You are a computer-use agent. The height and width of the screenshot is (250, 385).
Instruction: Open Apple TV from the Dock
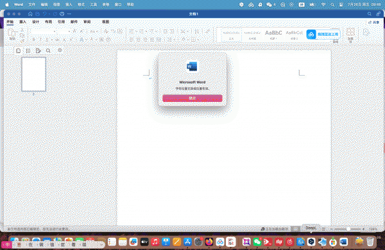(x=144, y=242)
